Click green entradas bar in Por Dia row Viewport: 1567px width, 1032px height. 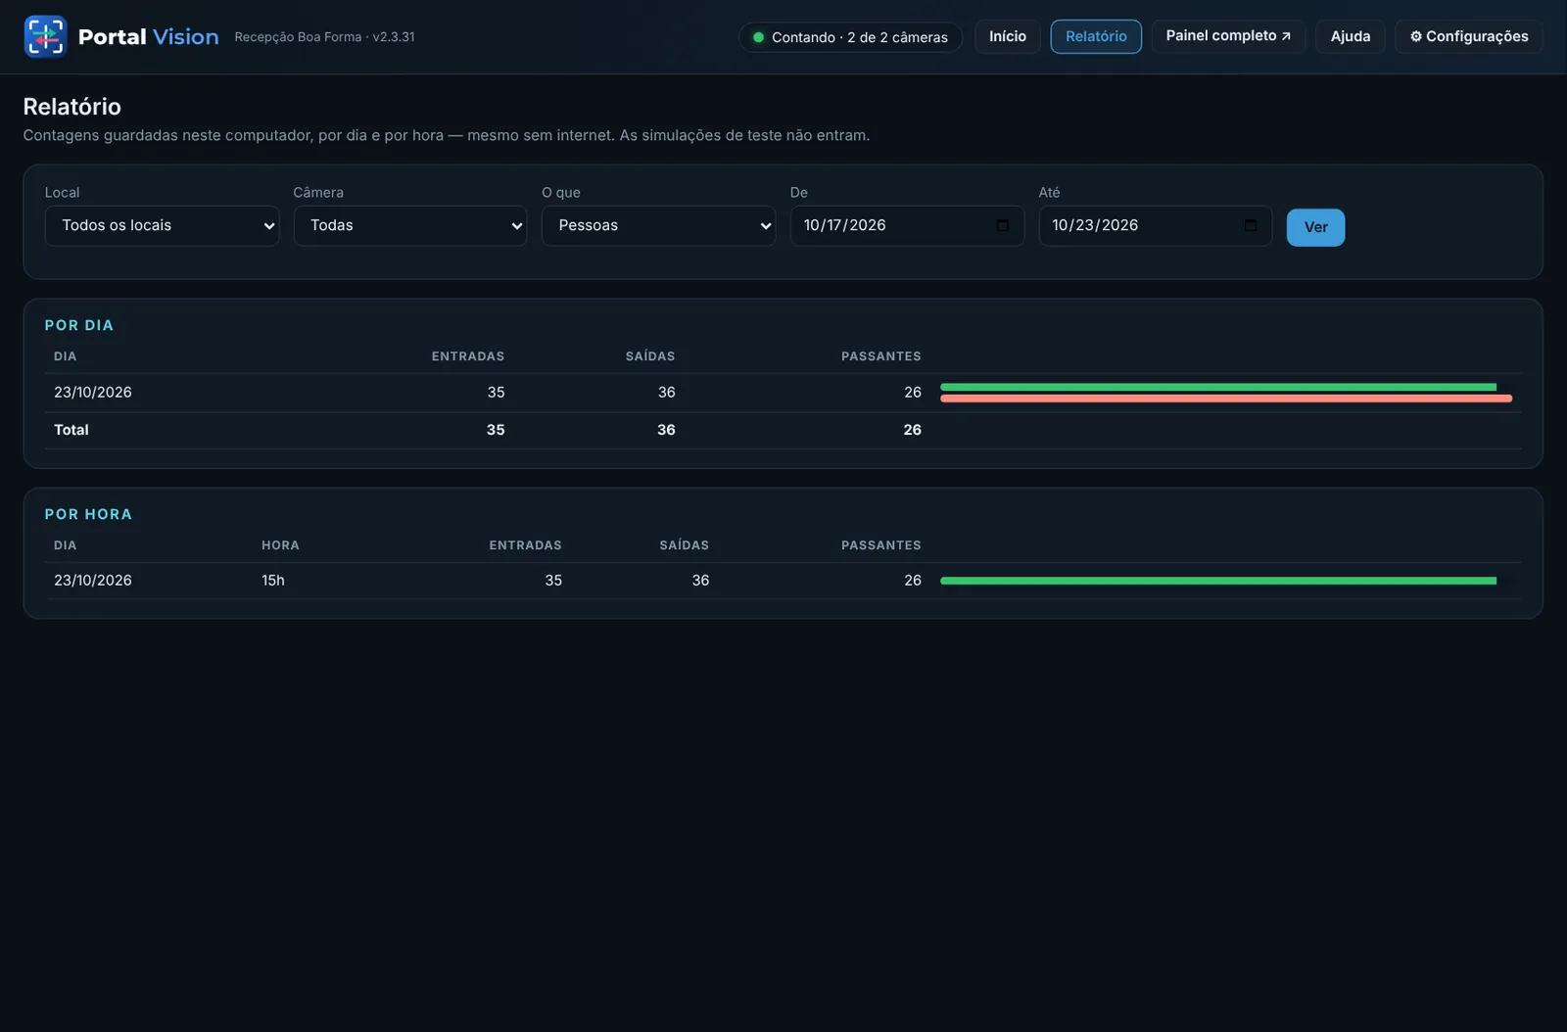tap(1218, 387)
